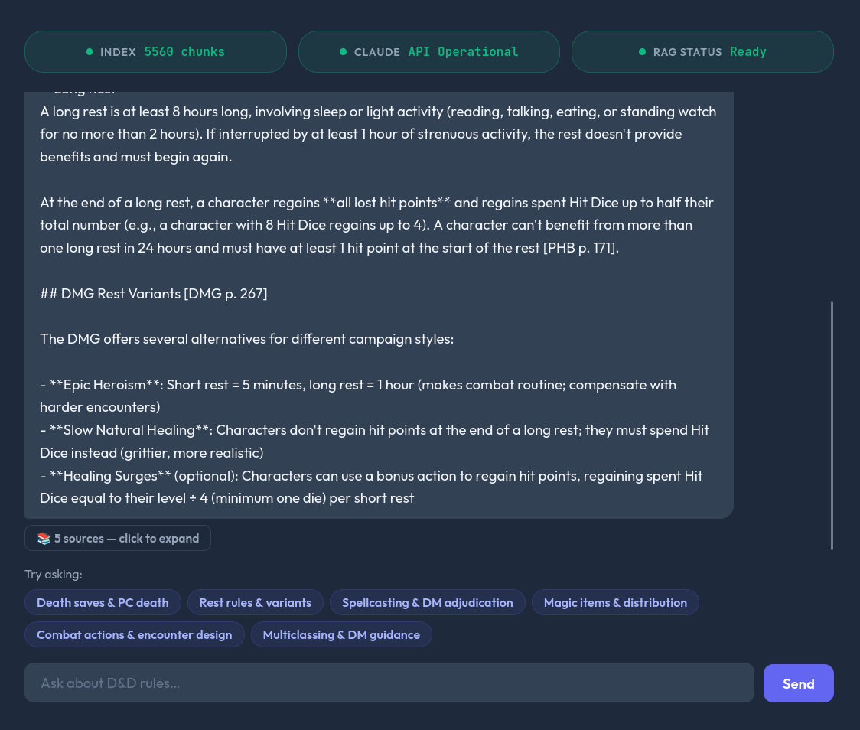The width and height of the screenshot is (860, 730).
Task: Select the Death saves & PC death suggestion
Action: tap(103, 603)
